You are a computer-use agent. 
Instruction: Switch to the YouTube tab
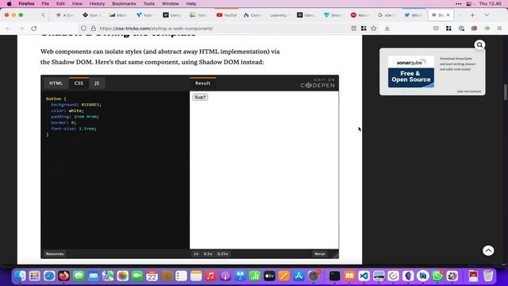(226, 15)
